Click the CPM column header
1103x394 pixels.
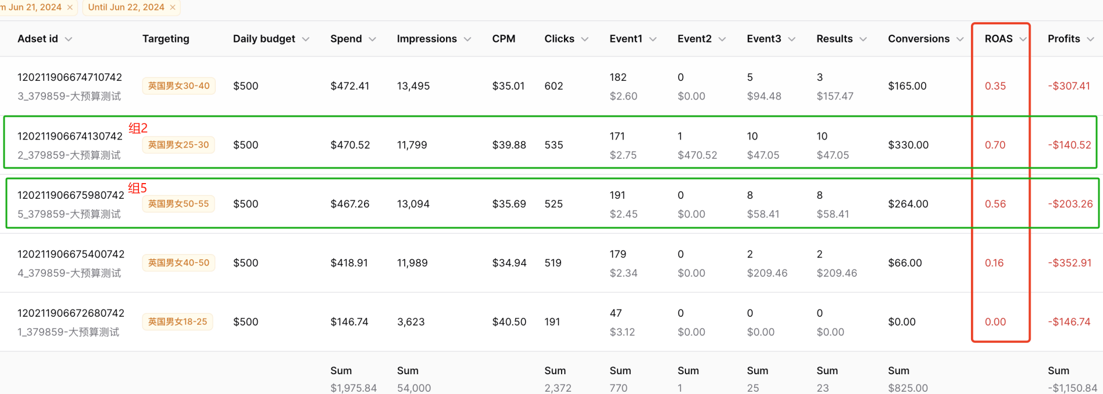click(x=504, y=39)
